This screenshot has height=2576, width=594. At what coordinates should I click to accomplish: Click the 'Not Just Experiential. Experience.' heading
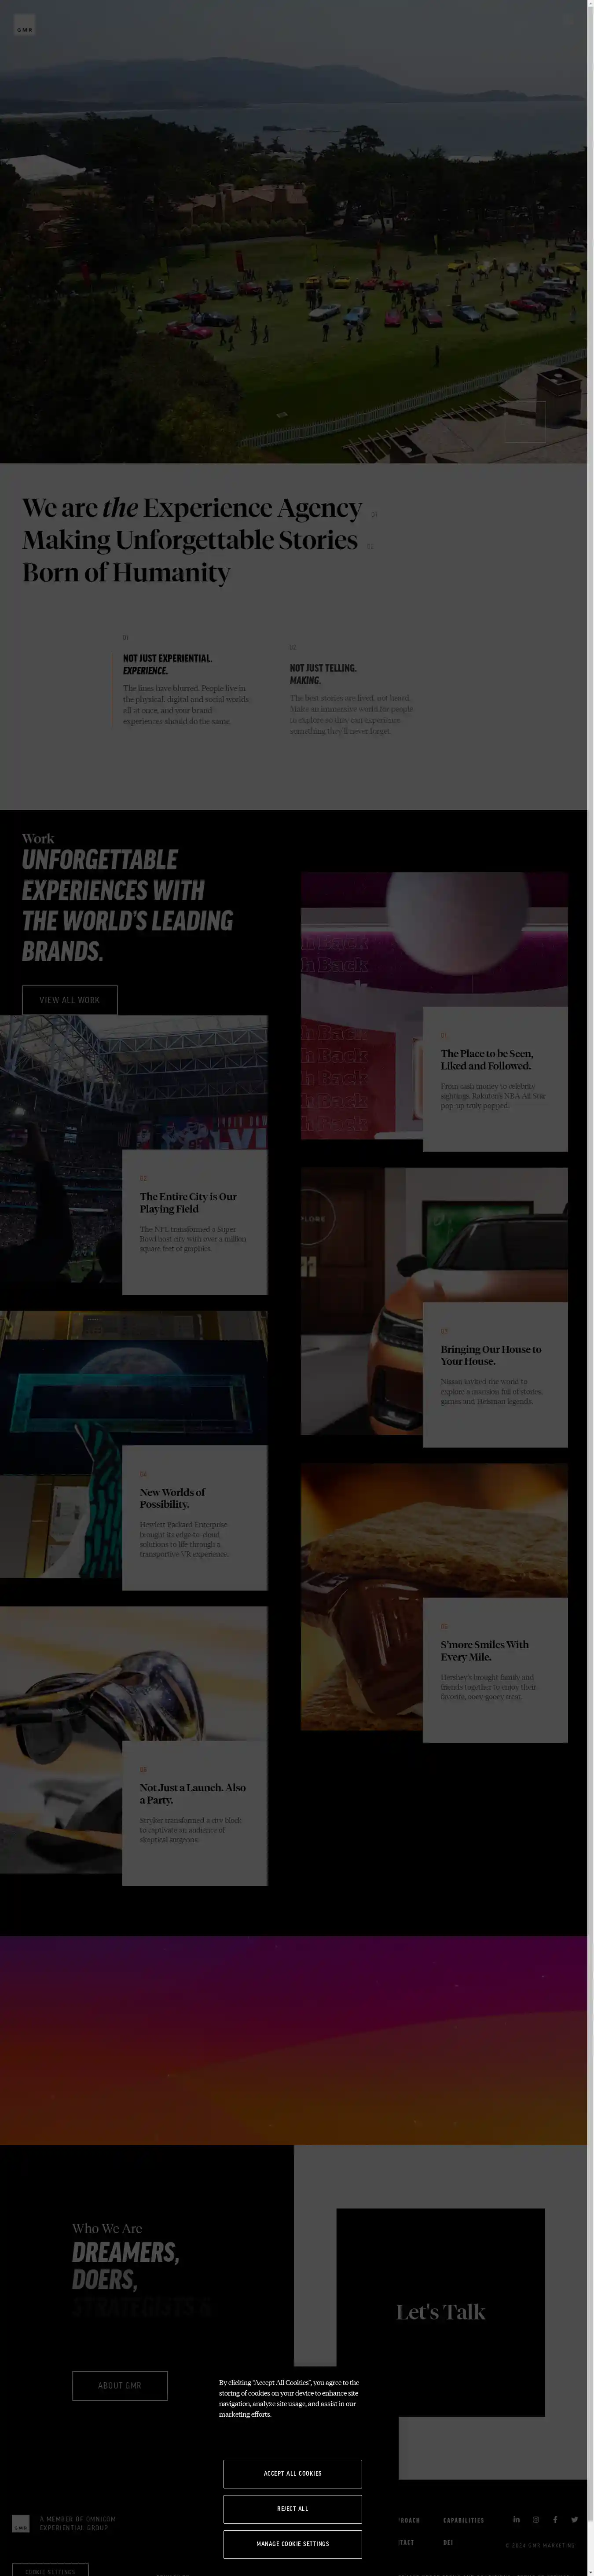[167, 664]
